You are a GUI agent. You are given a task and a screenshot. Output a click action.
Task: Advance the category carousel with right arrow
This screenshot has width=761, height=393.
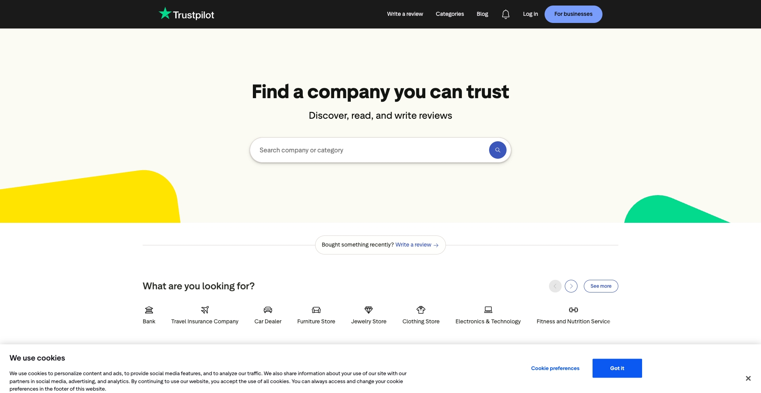coord(571,286)
